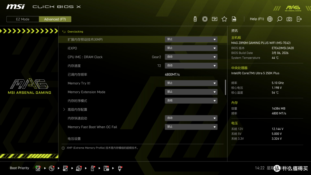Image resolution: width=311 pixels, height=175 pixels.
Task: Click the 已调内存频率 label
Action: tap(77, 75)
